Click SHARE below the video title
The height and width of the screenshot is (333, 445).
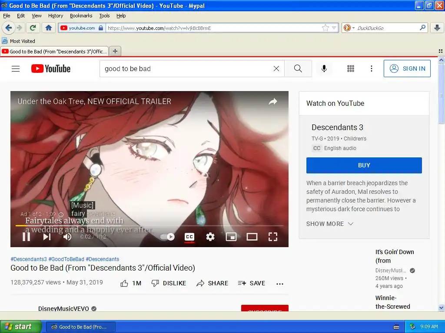coord(212,283)
